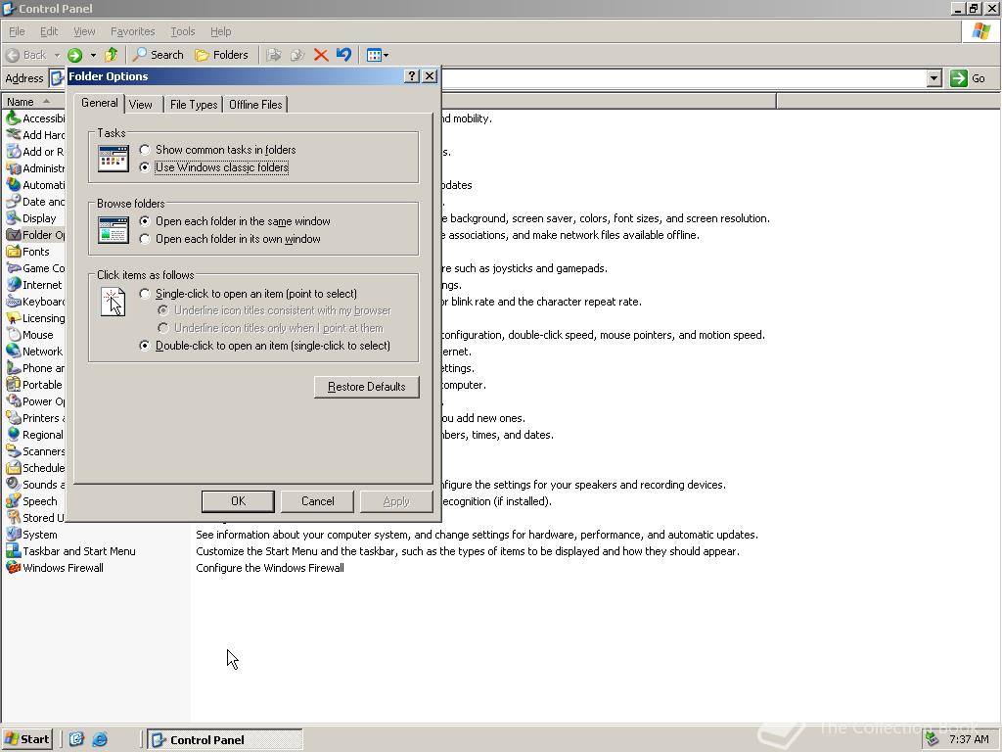Select Underline icon titles consistent with my browser
The width and height of the screenshot is (1002, 752).
point(274,310)
